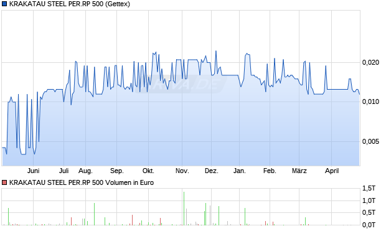Click the 'Sep.' month label
Screen dimensions: 386x231
click(x=116, y=171)
